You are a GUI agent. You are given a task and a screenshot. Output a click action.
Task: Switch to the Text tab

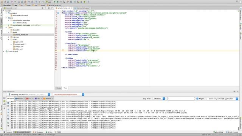(x=65, y=88)
